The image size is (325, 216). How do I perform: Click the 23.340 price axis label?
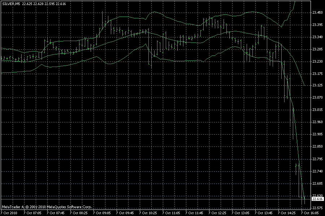(x=317, y=37)
